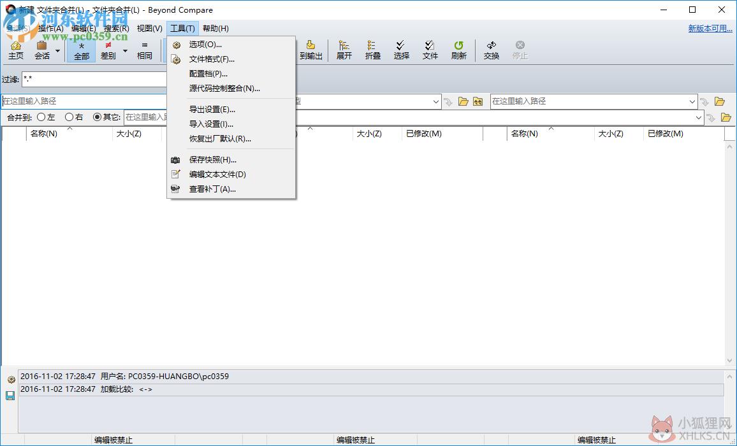Sort left pane by 名称(N) column

[x=69, y=133]
